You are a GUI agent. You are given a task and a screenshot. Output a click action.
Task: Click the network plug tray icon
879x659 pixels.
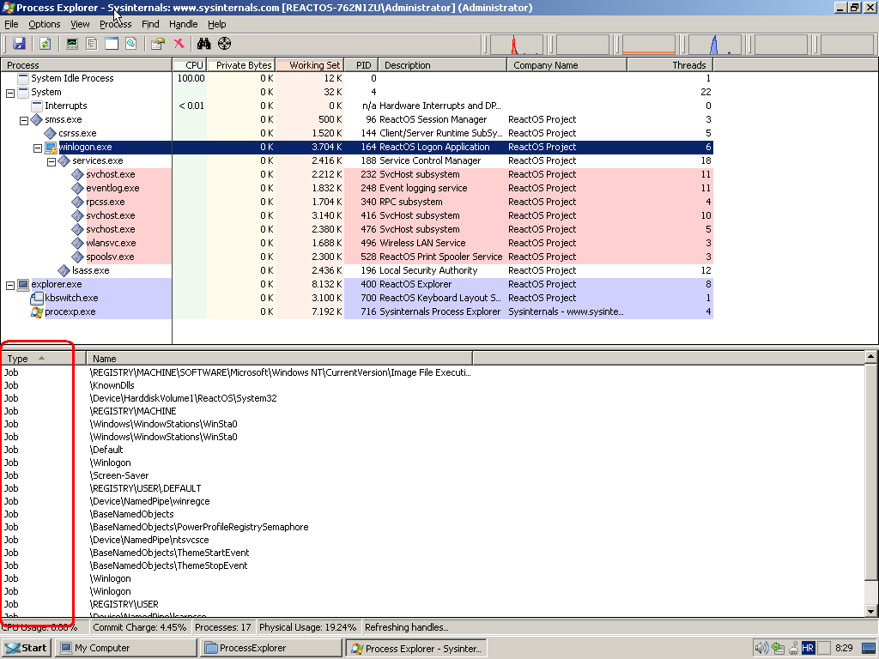coord(793,649)
